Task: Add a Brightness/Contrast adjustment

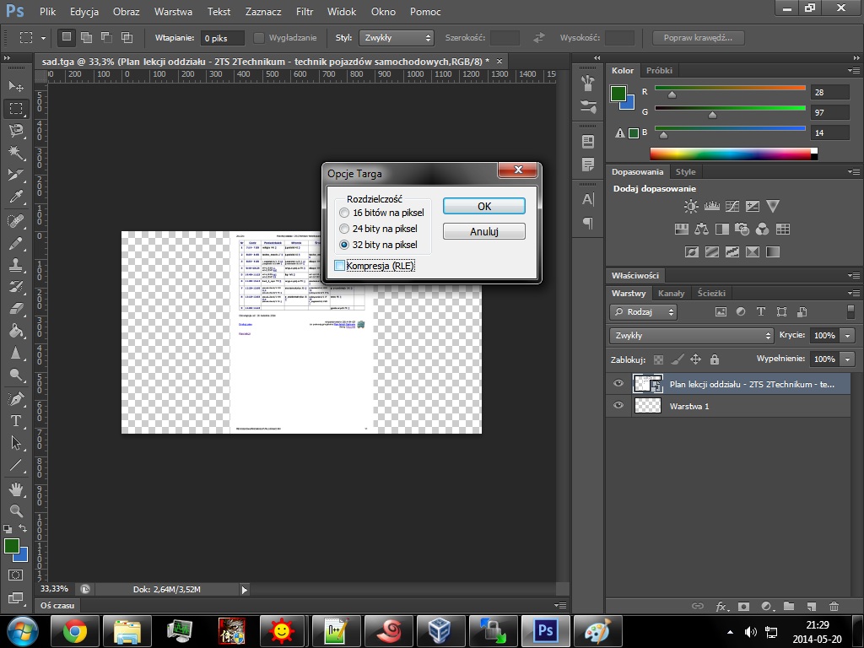Action: tap(690, 207)
